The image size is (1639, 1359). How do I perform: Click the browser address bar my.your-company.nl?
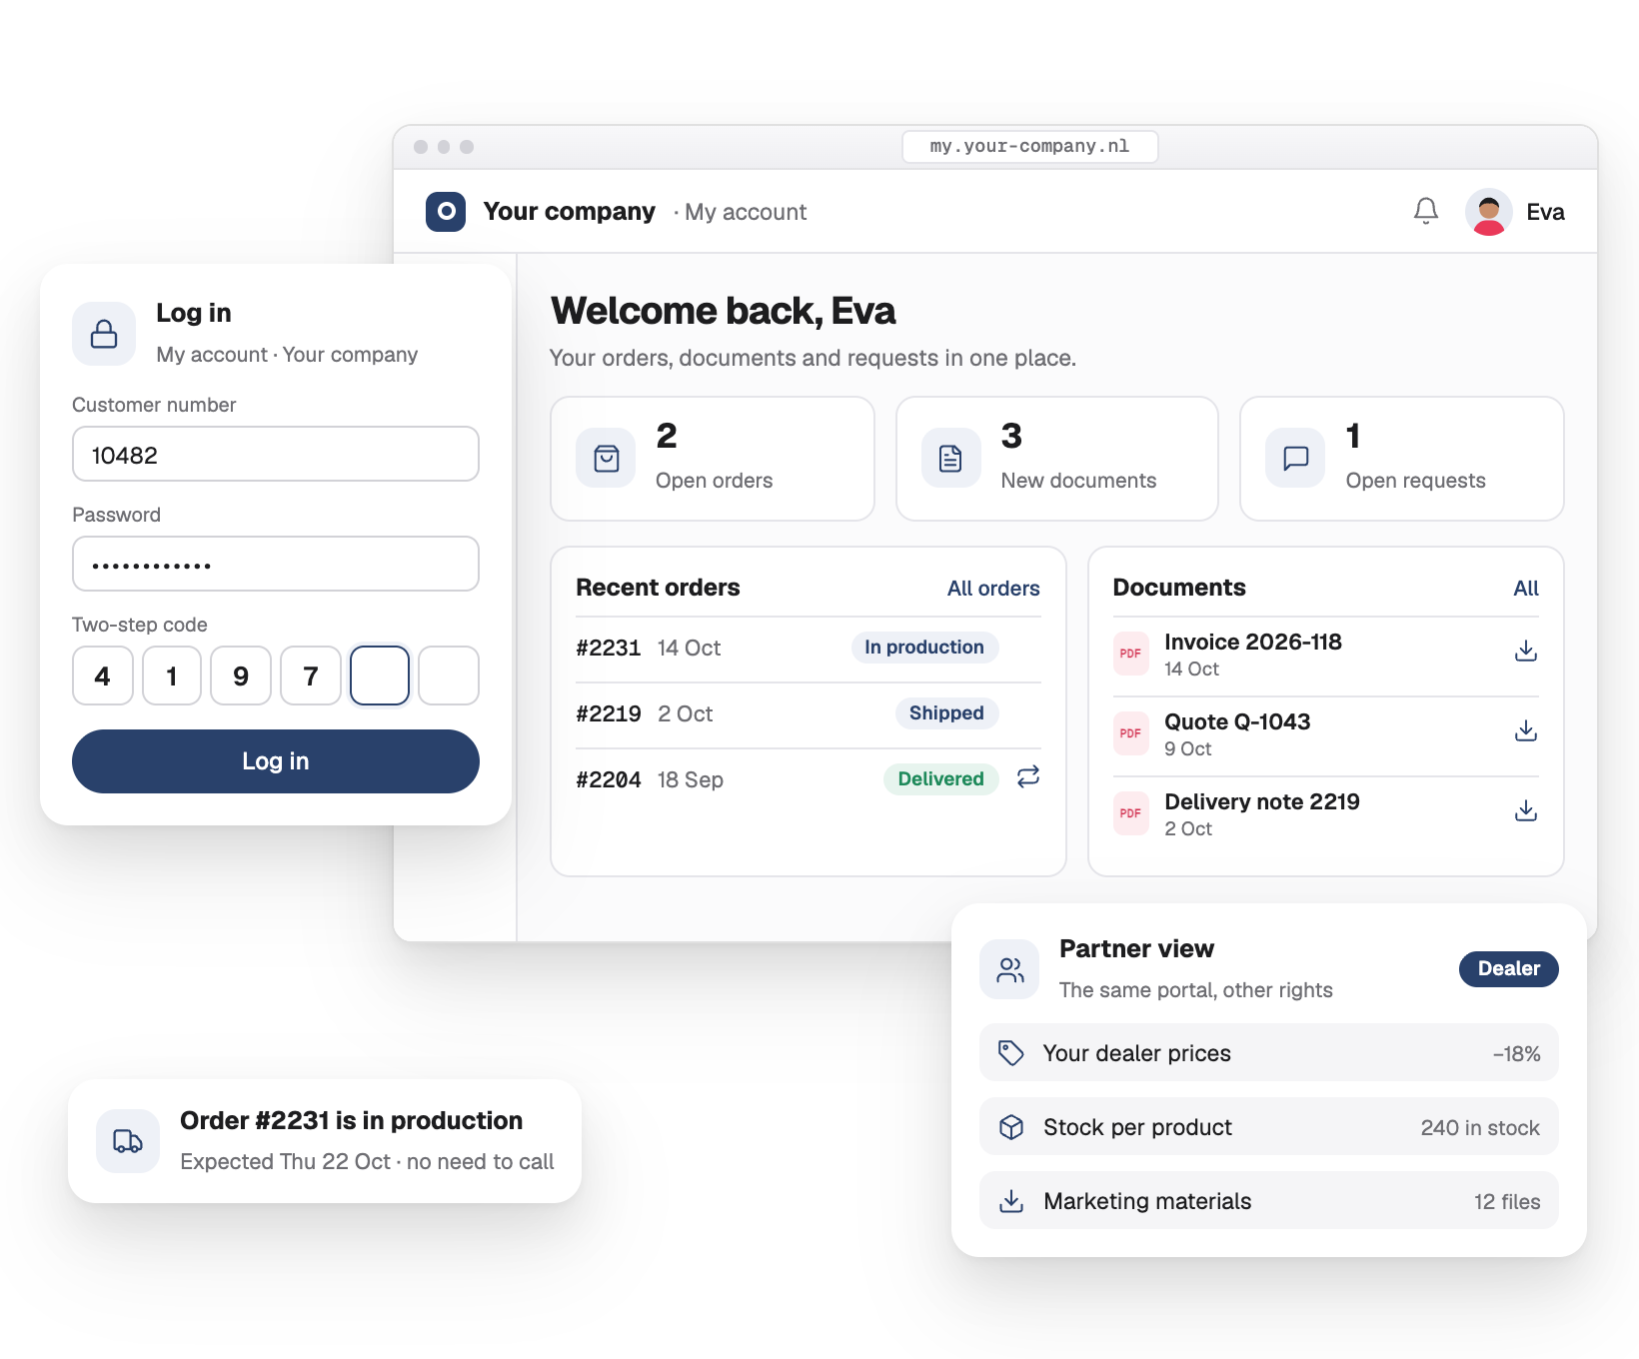(x=1030, y=147)
